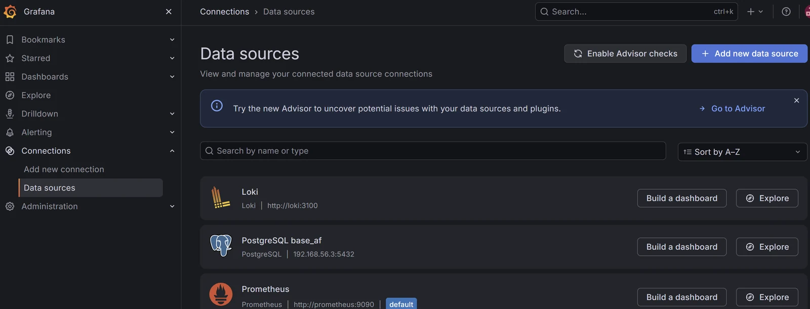Explore the Prometheus data source
Screen dimensions: 810x309
click(x=767, y=297)
